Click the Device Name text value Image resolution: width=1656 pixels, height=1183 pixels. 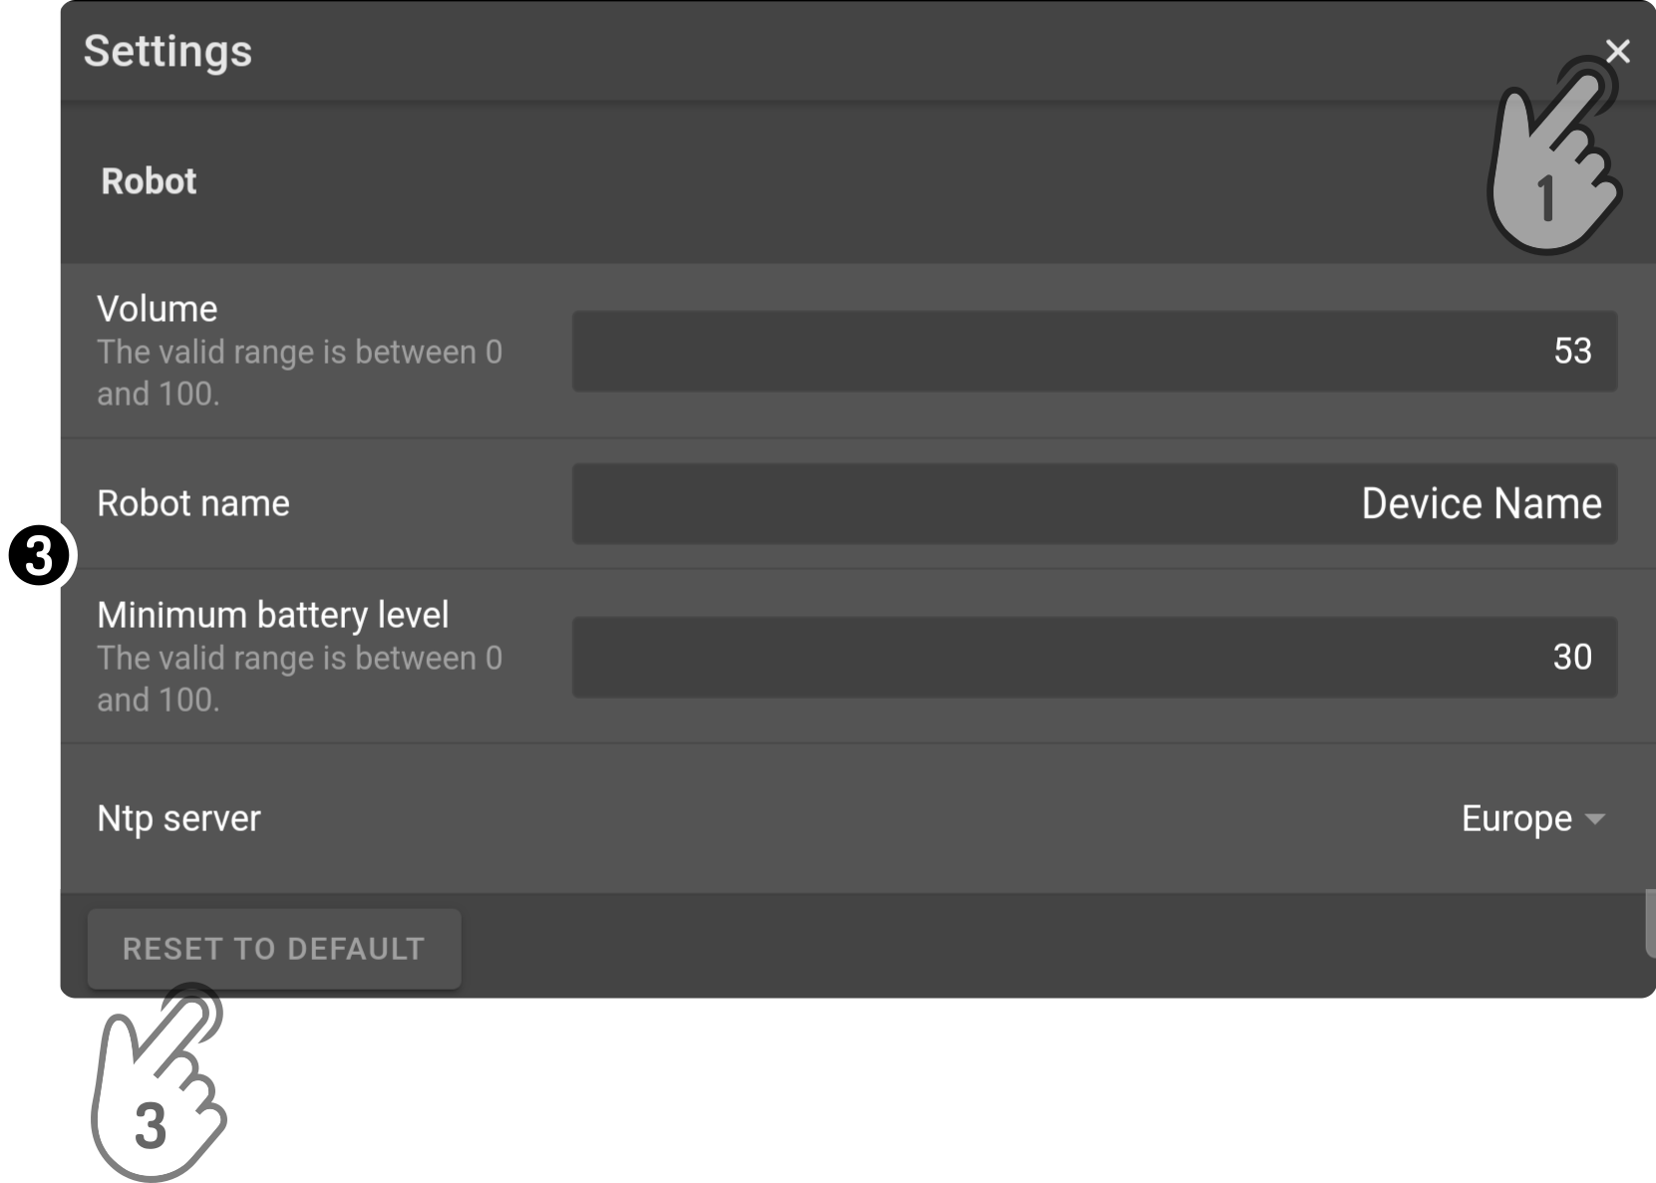tap(1482, 503)
